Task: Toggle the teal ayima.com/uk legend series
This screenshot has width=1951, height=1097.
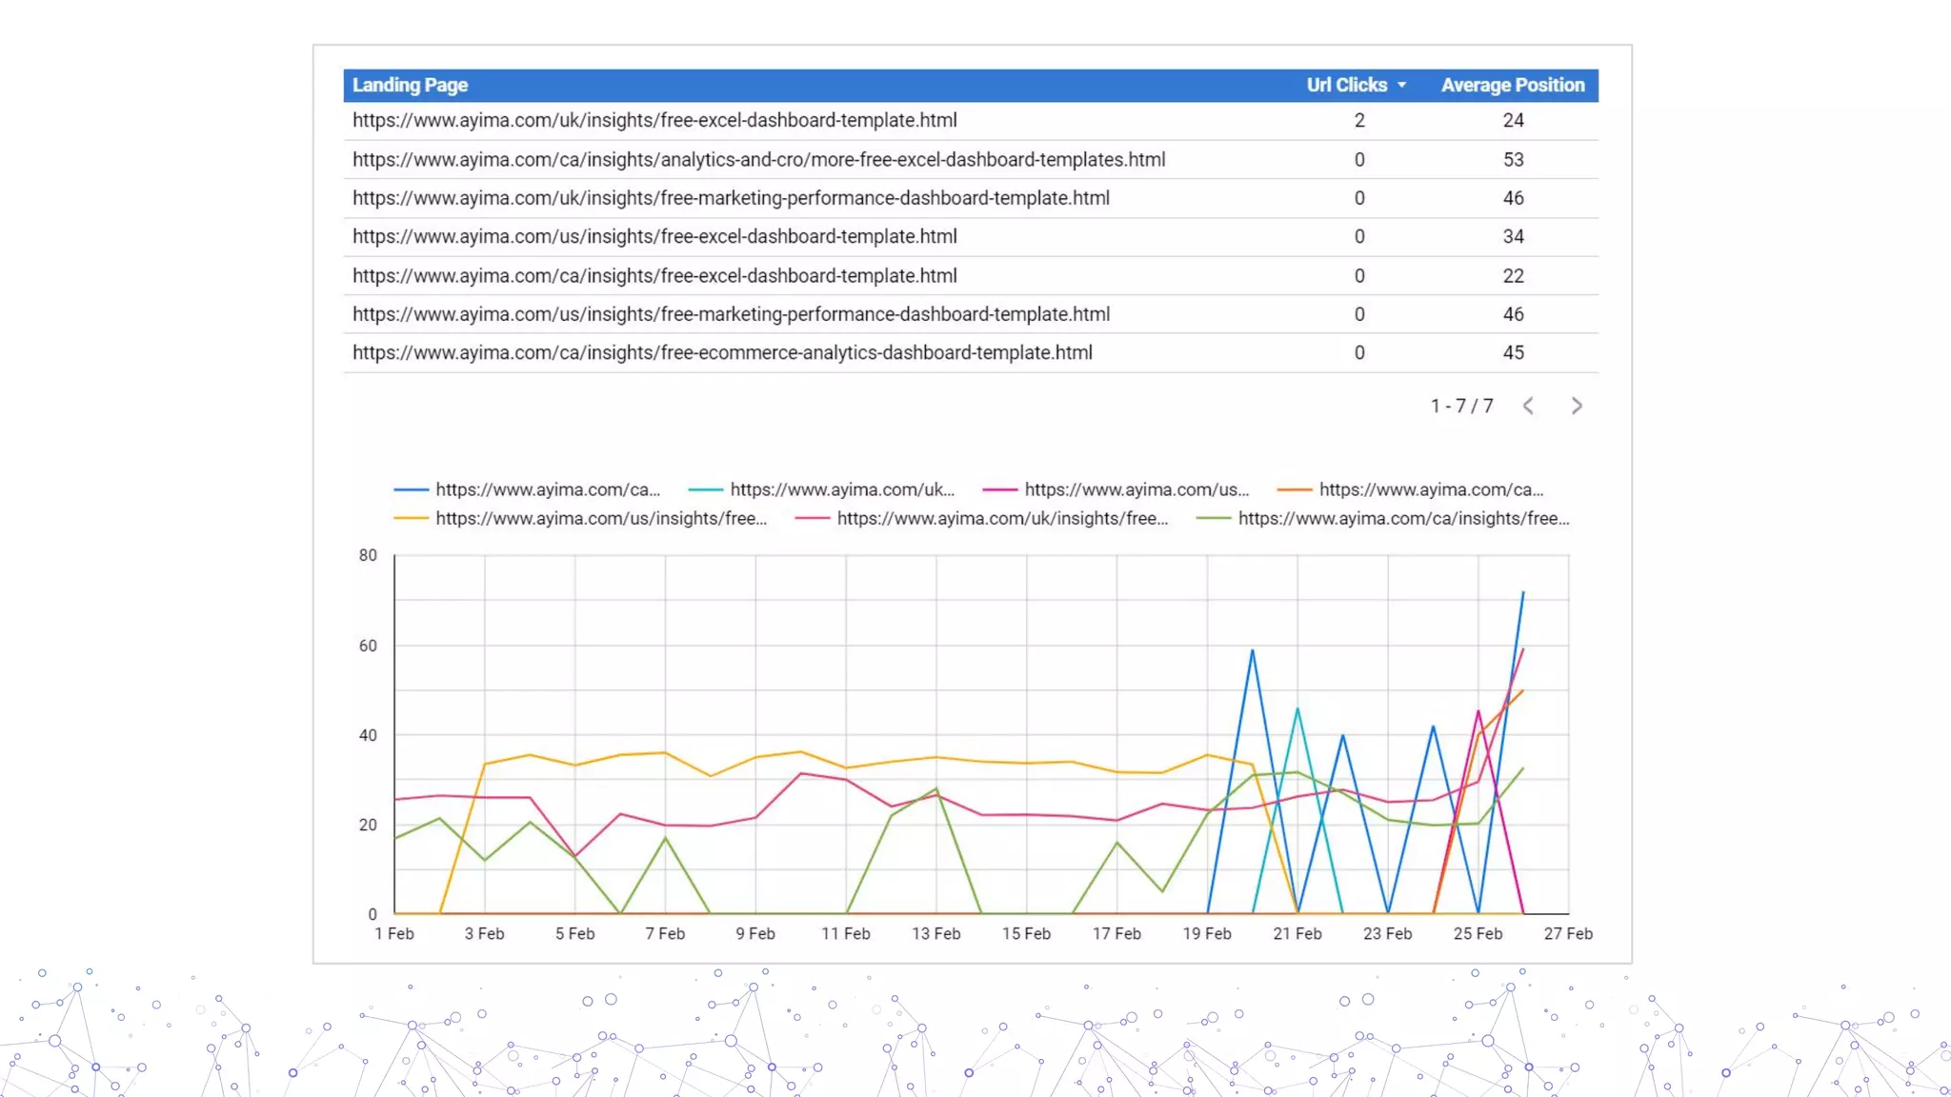Action: pos(841,489)
